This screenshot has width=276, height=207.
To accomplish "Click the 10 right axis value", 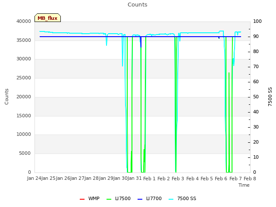I will point(256,157).
